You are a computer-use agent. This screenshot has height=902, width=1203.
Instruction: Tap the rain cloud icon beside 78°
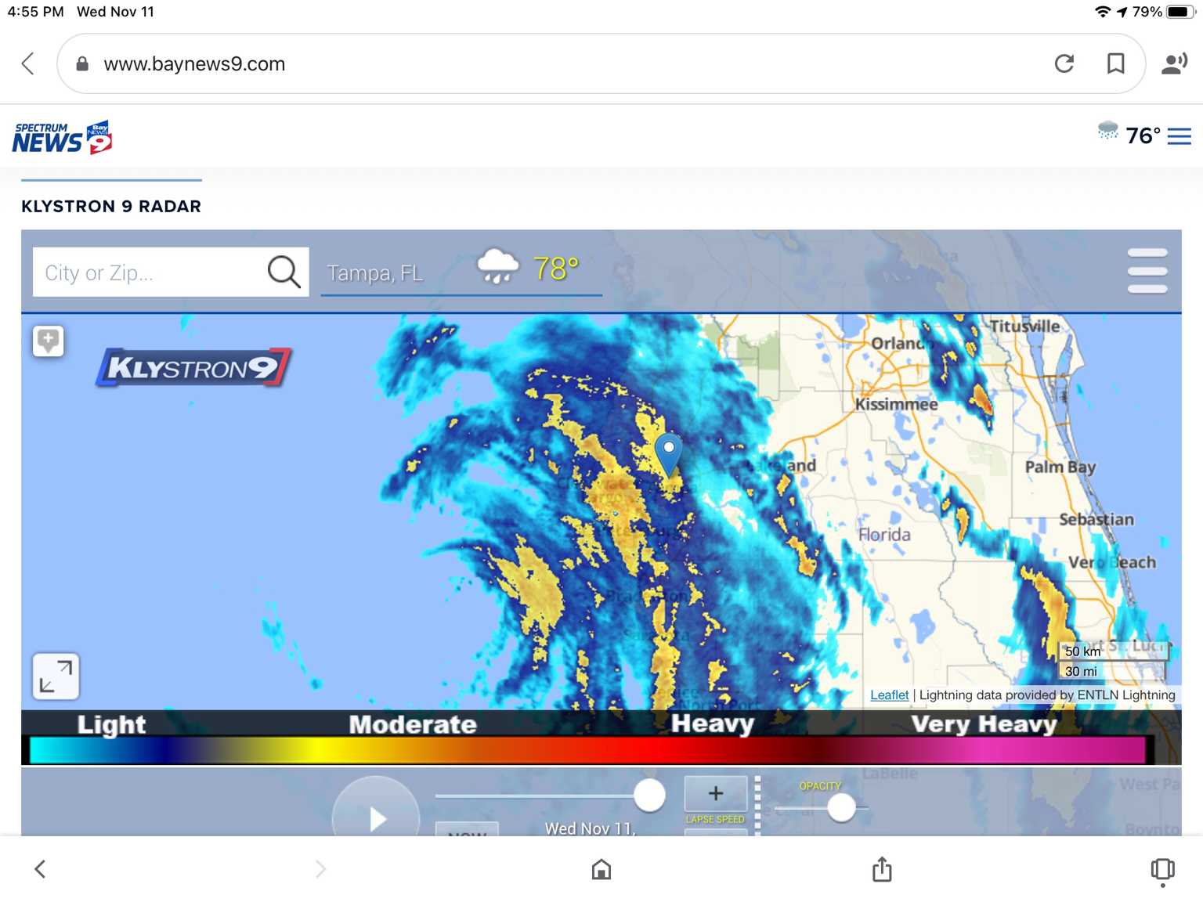point(498,267)
